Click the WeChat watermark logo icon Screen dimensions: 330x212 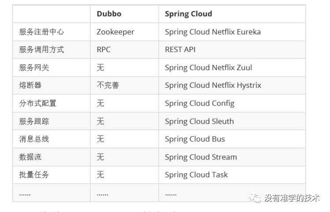coord(256,197)
